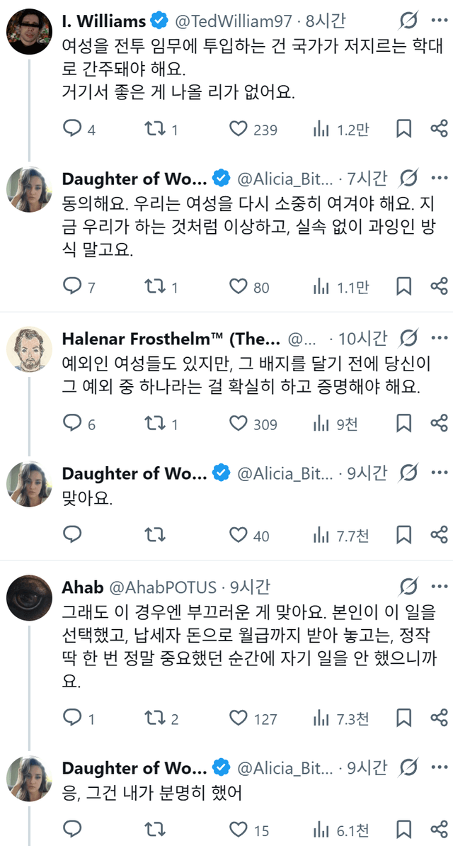The image size is (453, 846).
Task: Open more options menu on Ahab's post
Action: tap(439, 587)
